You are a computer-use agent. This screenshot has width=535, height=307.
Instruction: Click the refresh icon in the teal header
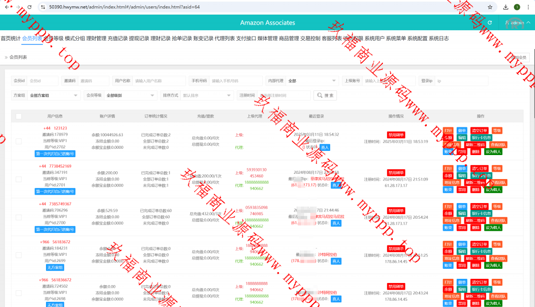click(x=490, y=23)
